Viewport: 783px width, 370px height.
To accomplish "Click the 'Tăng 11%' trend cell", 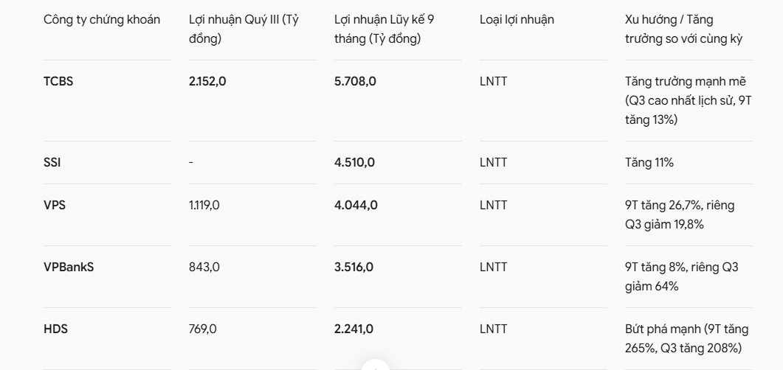I will click(x=649, y=163).
